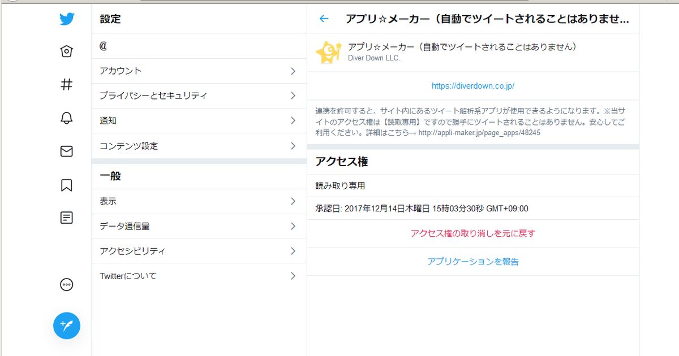The height and width of the screenshot is (356, 679).
Task: Click chevron next to プライバシーとセキュリティ
Action: coord(293,96)
